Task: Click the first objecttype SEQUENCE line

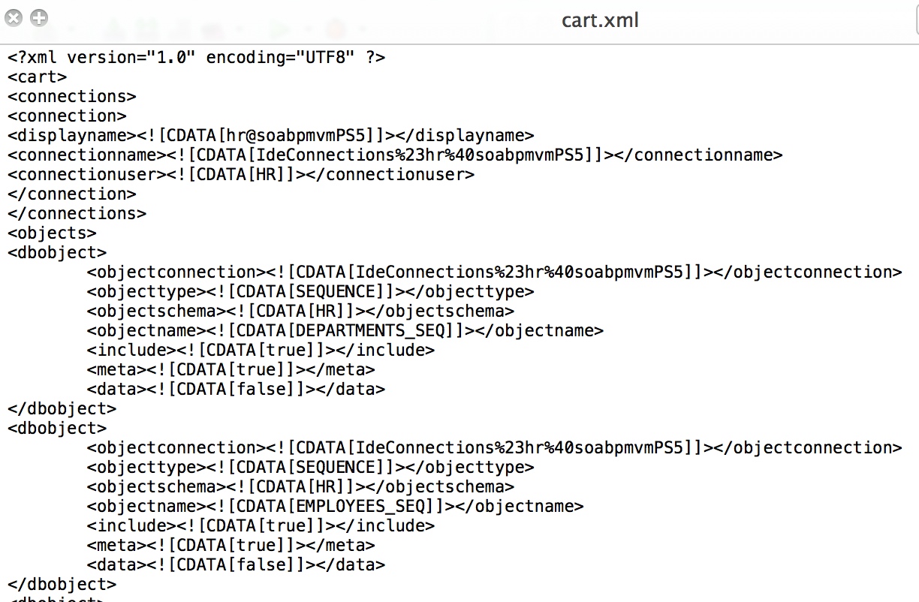Action: (311, 291)
